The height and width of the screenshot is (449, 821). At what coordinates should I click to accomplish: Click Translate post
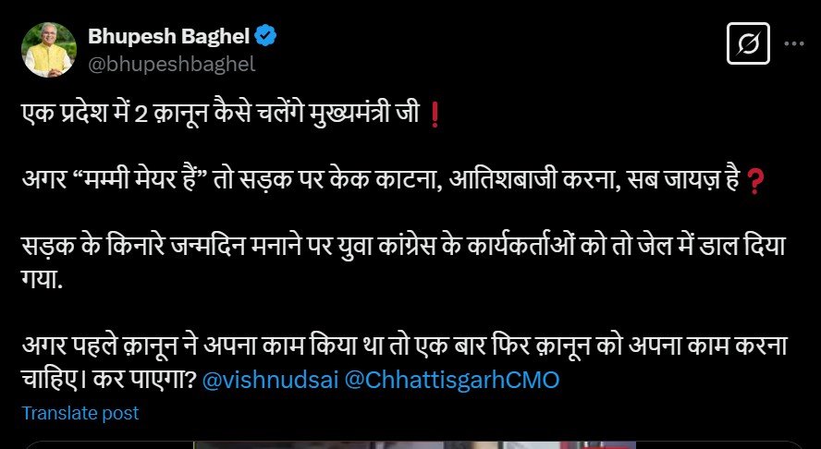point(80,413)
